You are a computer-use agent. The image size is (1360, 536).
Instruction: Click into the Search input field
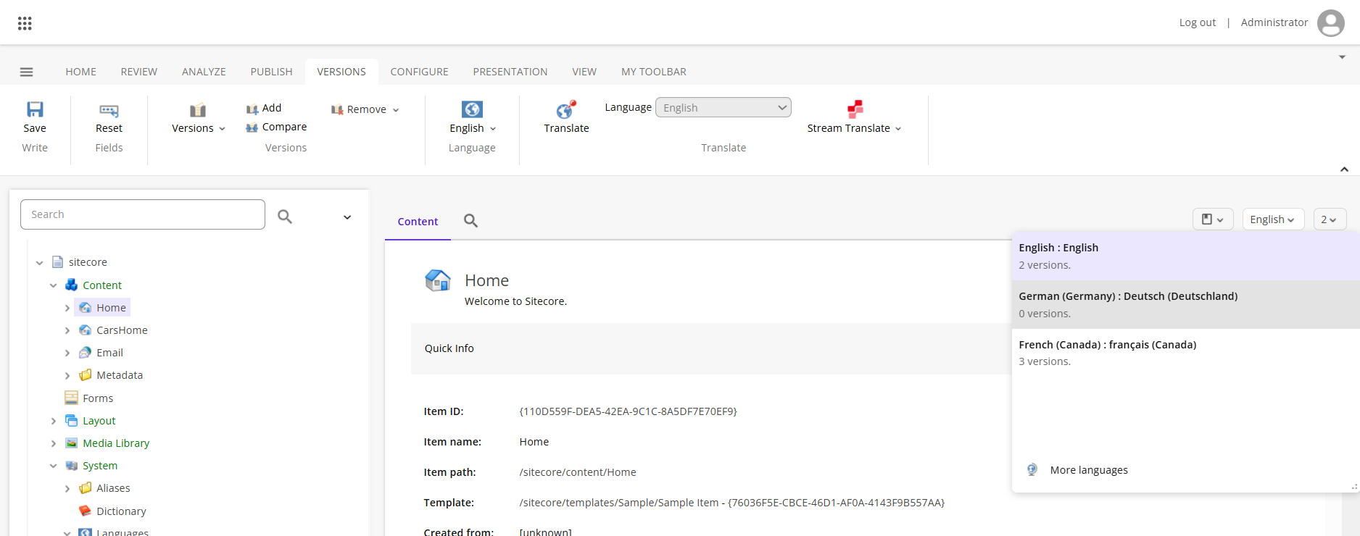143,214
